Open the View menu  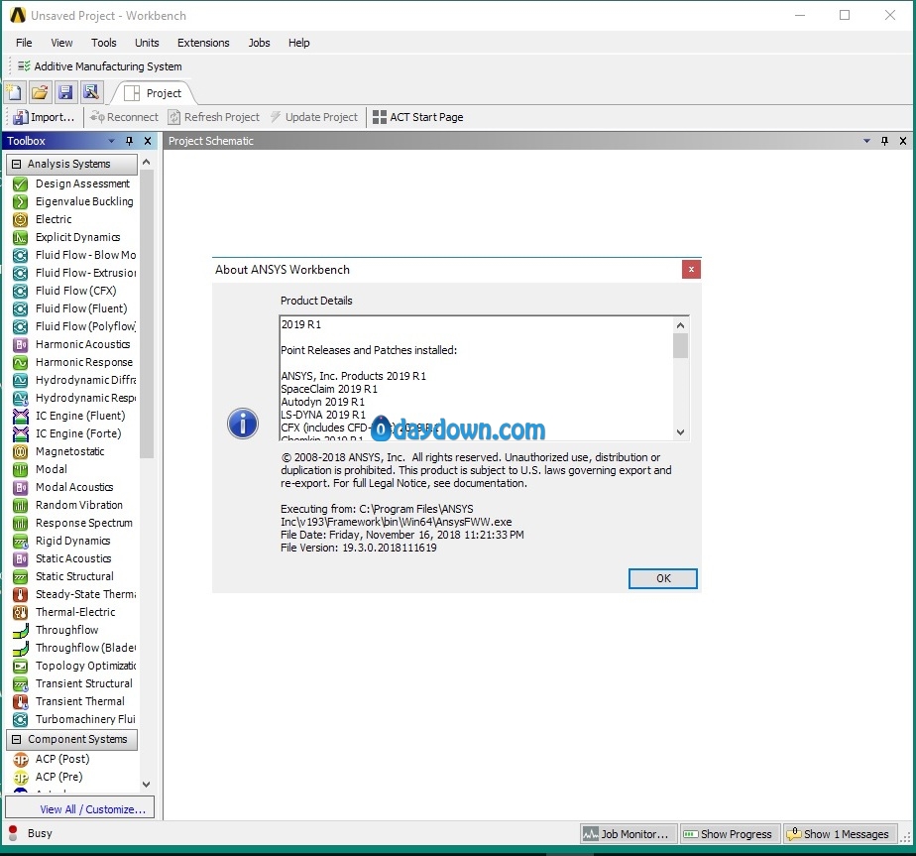pyautogui.click(x=61, y=43)
